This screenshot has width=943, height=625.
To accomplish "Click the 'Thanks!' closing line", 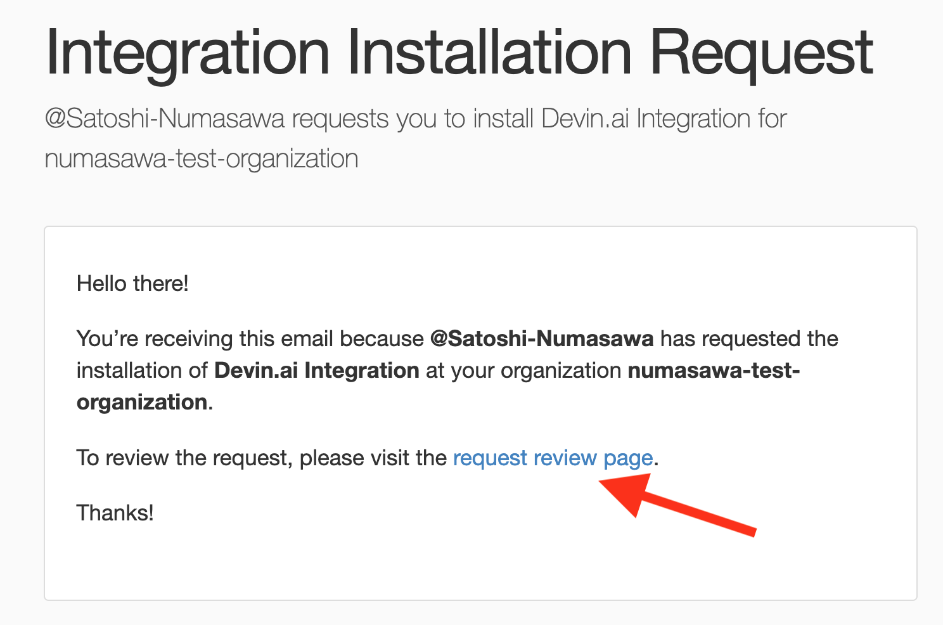I will [115, 513].
